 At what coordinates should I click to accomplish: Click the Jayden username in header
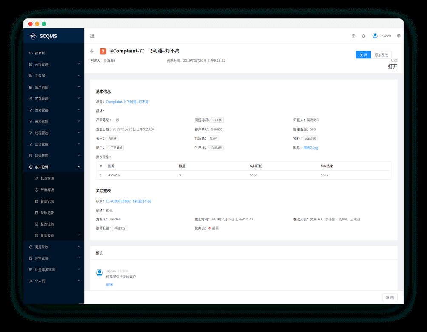pyautogui.click(x=385, y=36)
